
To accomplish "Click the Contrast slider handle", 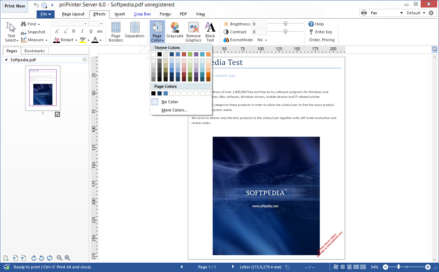I will [285, 32].
